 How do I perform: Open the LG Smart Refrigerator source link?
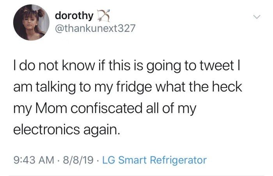tap(154, 160)
